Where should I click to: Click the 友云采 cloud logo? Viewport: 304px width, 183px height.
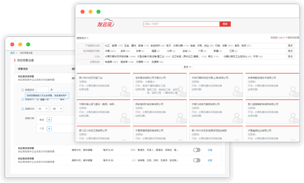click(106, 23)
